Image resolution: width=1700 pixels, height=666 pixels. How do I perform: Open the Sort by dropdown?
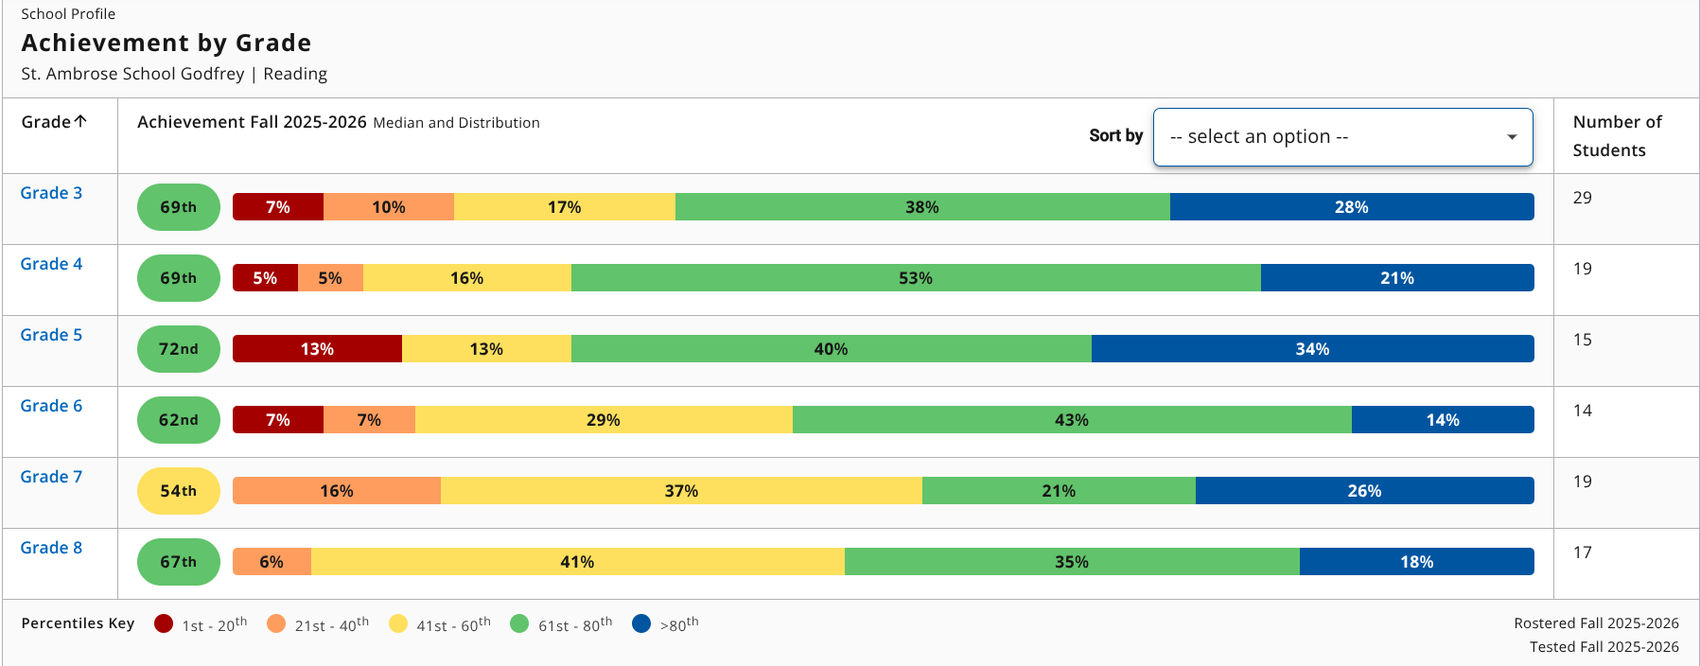(x=1341, y=137)
